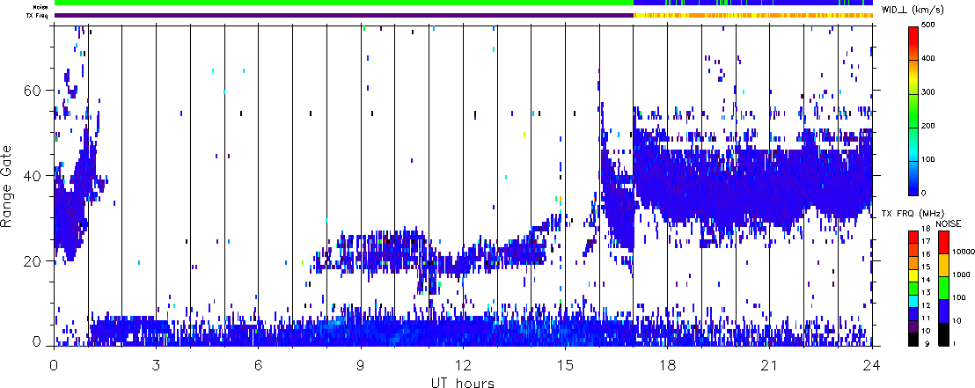The height and width of the screenshot is (388, 975).
Task: Select the 200 label on the WID scale
Action: coord(927,126)
